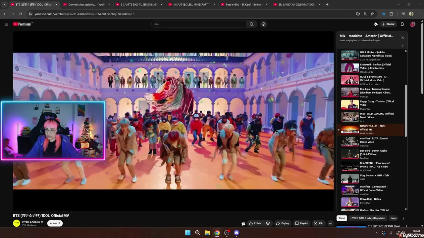Like the video (21 Mn)
This screenshot has height=238, width=424.
pos(255,223)
